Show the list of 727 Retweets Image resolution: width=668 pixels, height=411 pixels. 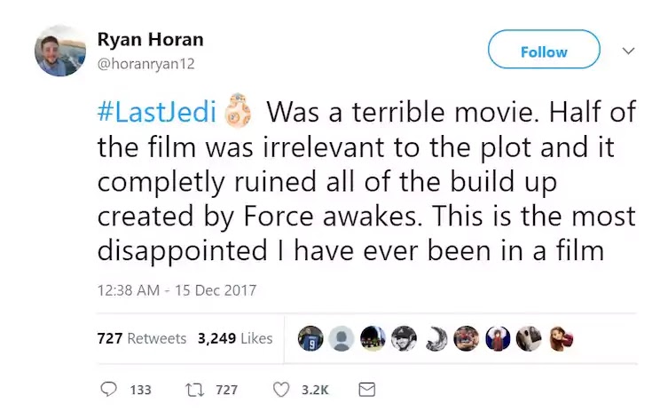[142, 338]
